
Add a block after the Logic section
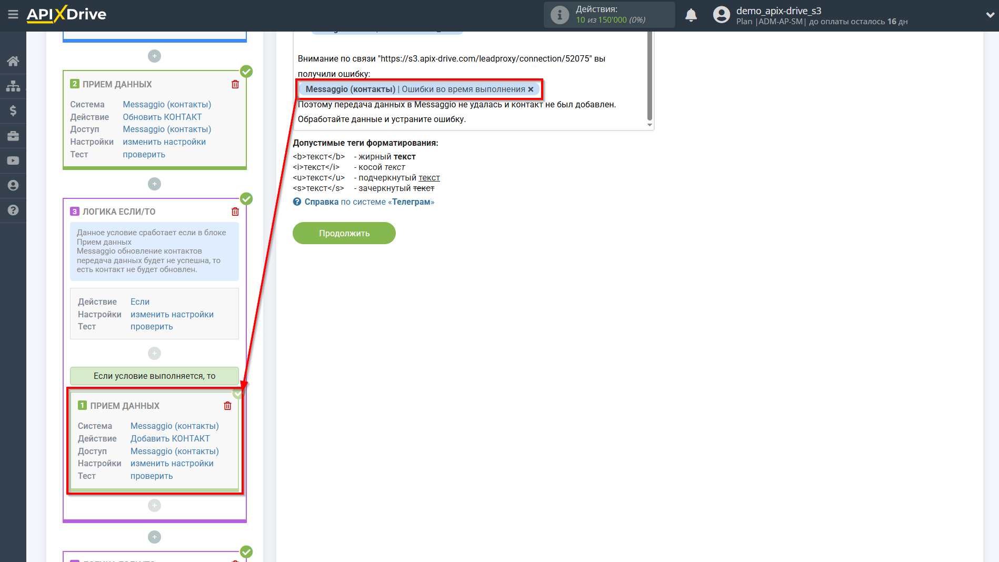pyautogui.click(x=154, y=537)
